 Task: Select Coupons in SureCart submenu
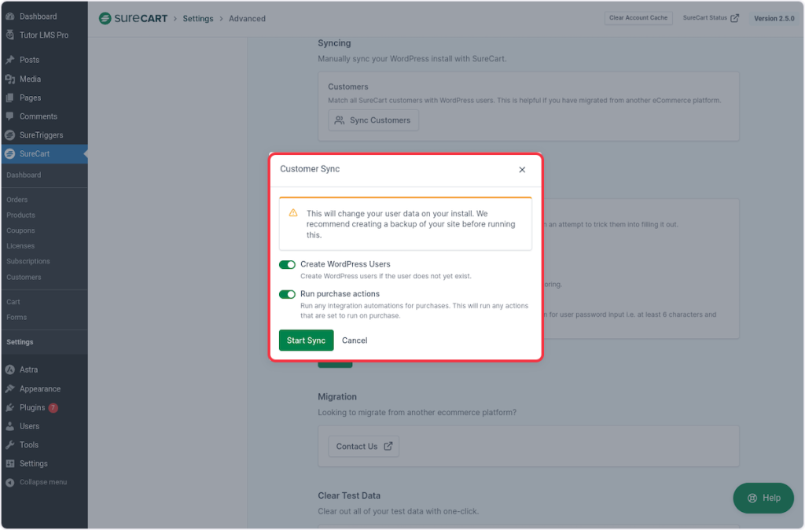21,230
